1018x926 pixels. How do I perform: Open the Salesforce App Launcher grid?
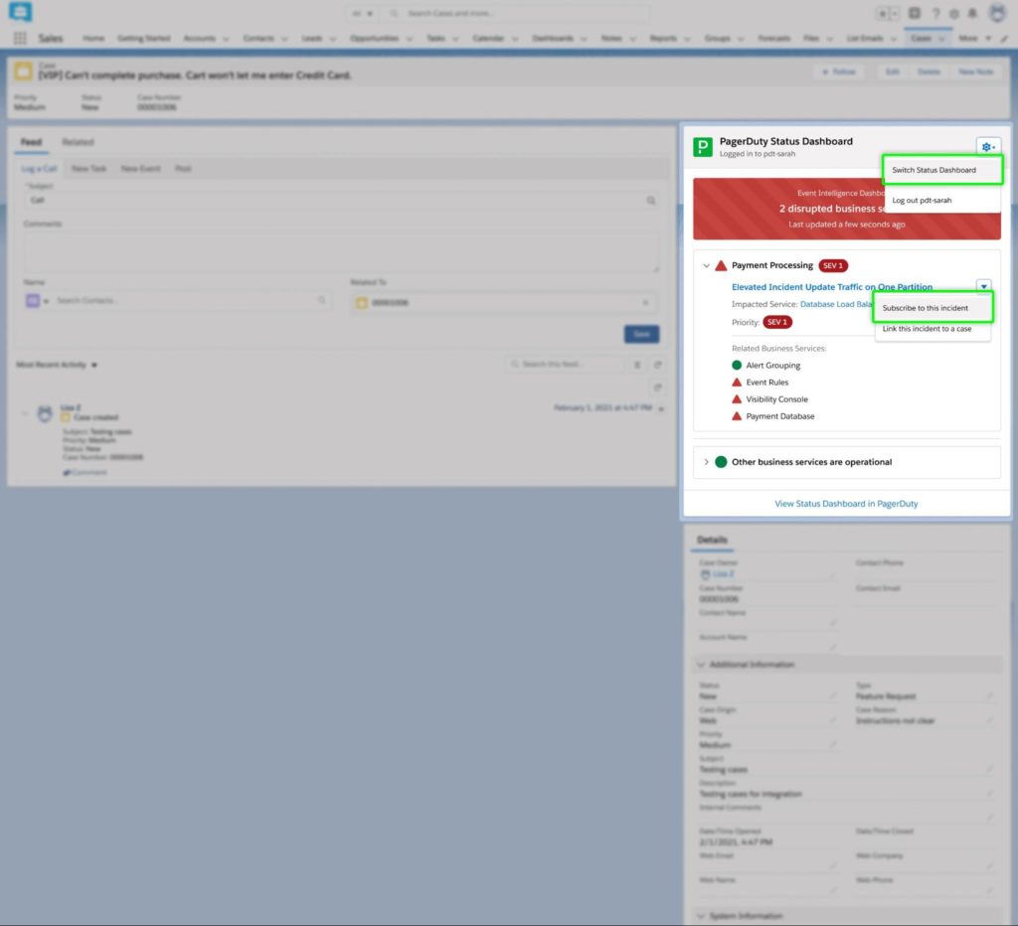(x=20, y=38)
